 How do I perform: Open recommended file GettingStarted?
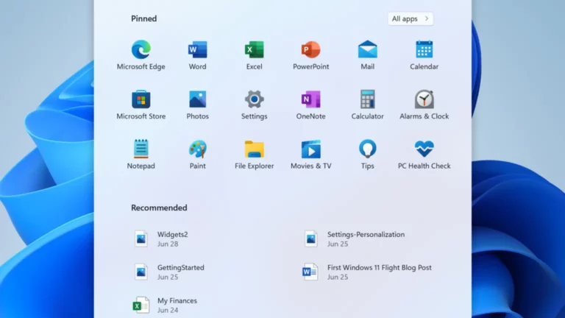coord(169,272)
